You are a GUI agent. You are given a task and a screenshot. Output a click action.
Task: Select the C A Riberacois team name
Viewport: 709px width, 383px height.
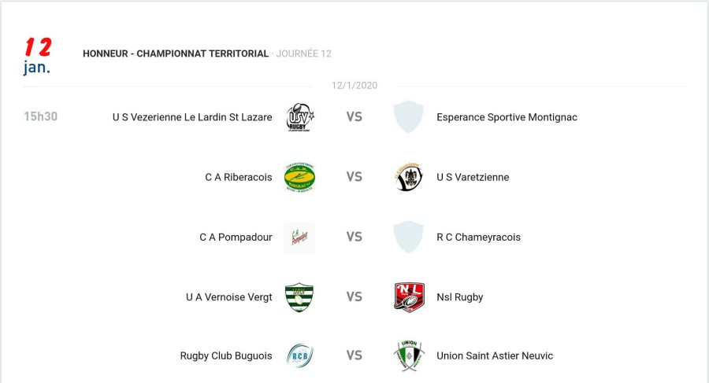click(238, 177)
